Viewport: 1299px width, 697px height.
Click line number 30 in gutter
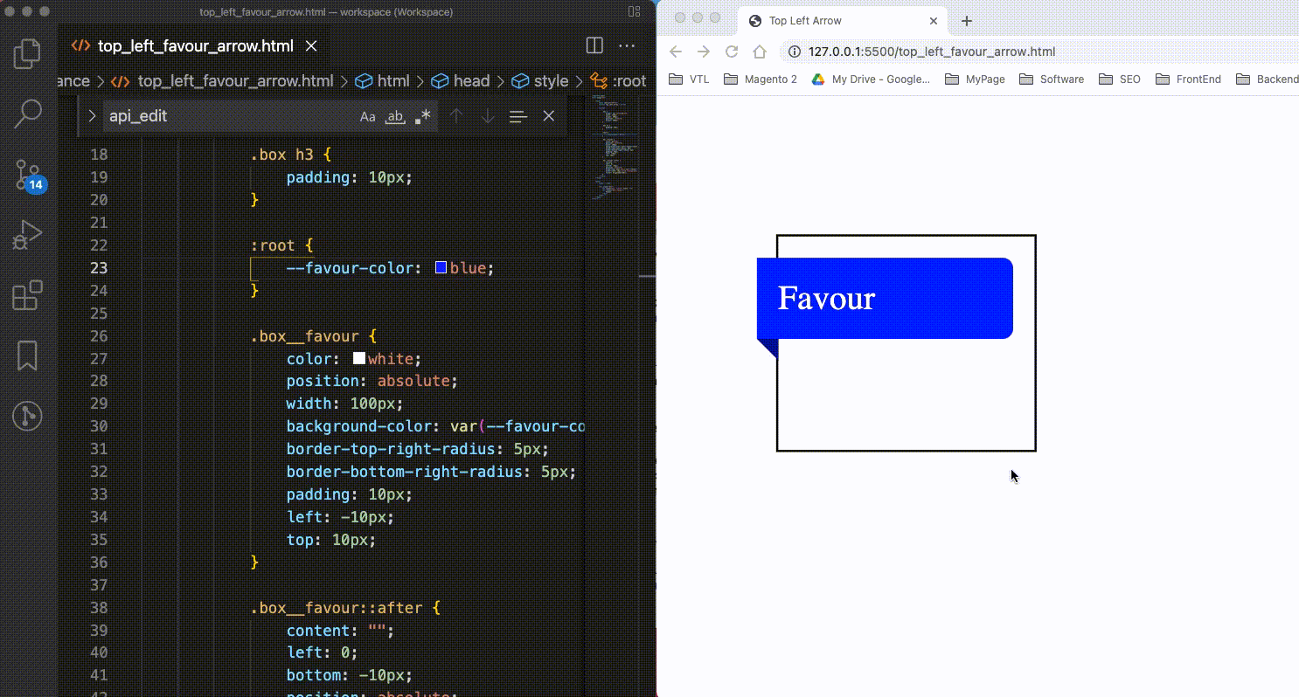[99, 426]
